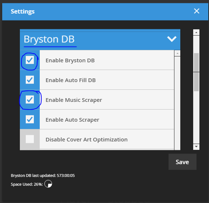Screen dimensions: 209x203
Task: Save the settings
Action: (183, 162)
